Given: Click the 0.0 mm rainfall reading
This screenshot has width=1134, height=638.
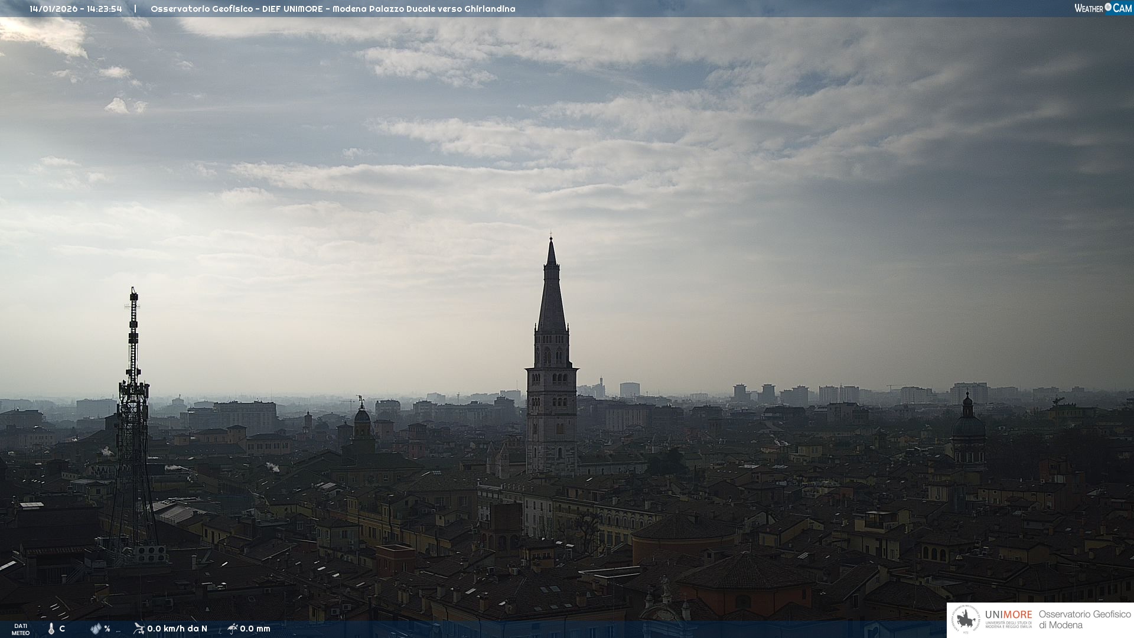Looking at the screenshot, I should point(255,629).
